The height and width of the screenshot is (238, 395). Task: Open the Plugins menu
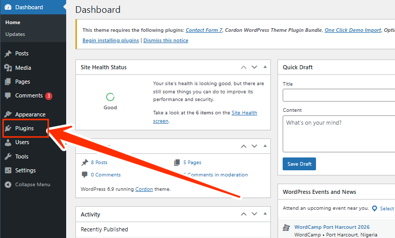click(25, 128)
